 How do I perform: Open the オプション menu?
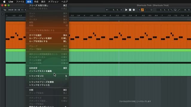coord(53,1)
